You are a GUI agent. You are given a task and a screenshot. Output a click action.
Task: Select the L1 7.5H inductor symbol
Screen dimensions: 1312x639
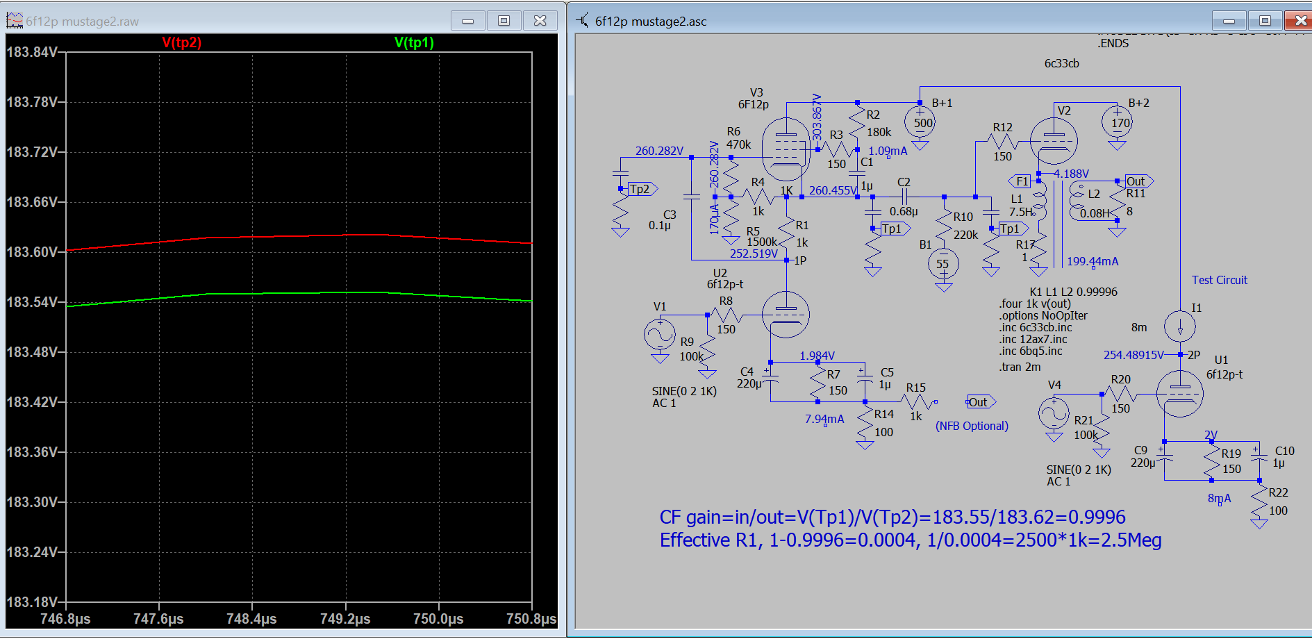point(1039,201)
